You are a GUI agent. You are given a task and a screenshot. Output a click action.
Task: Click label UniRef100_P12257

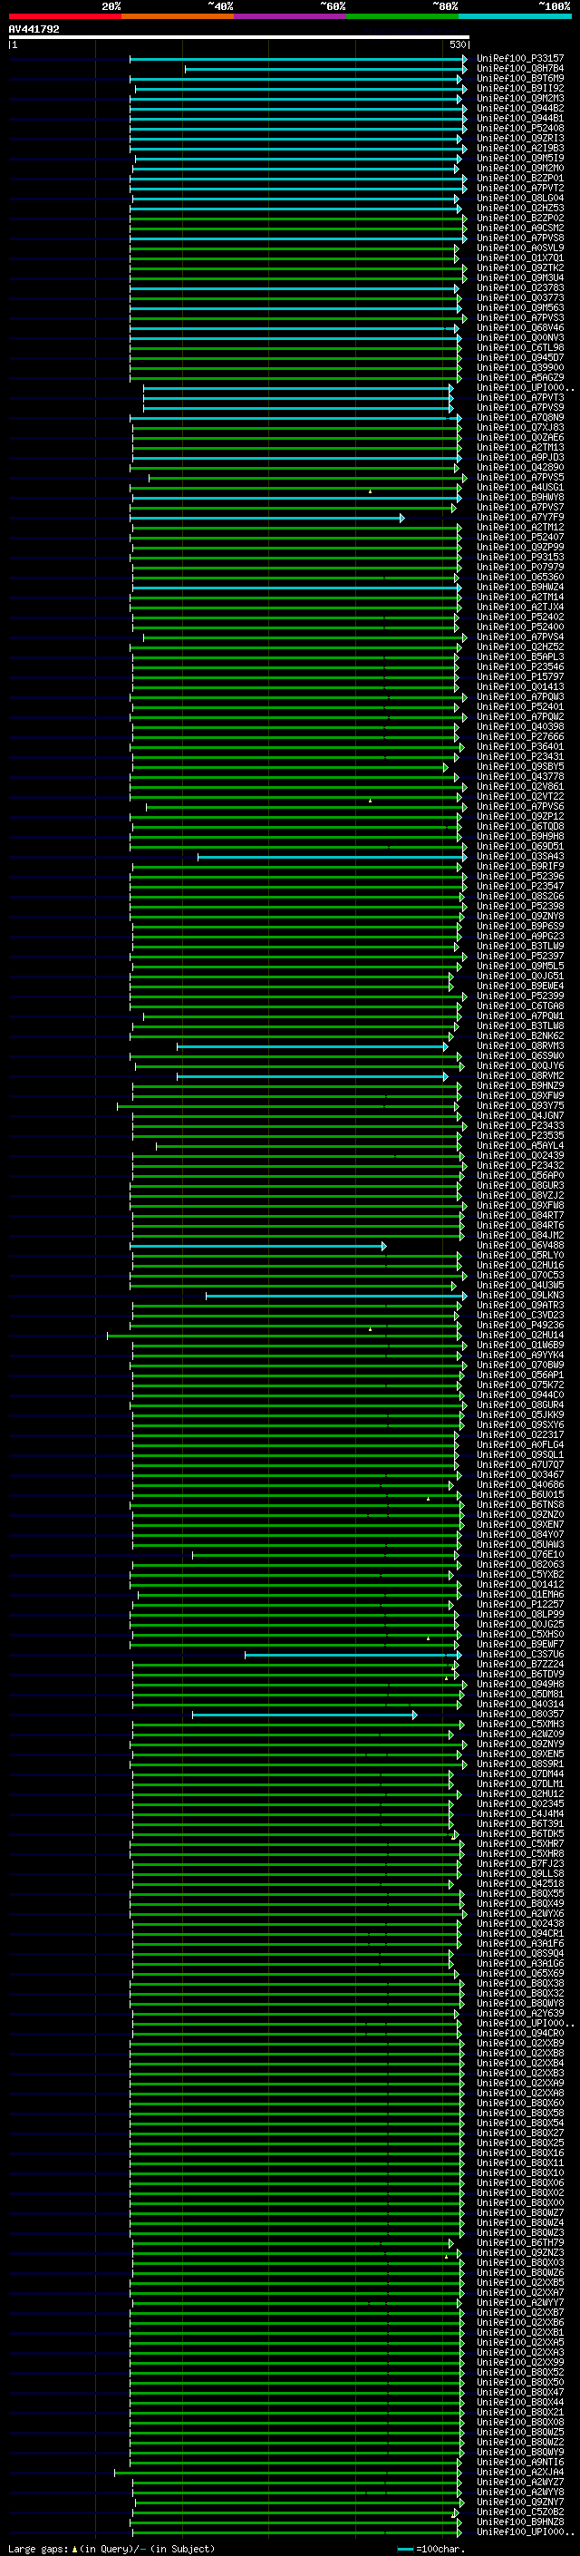point(520,1605)
